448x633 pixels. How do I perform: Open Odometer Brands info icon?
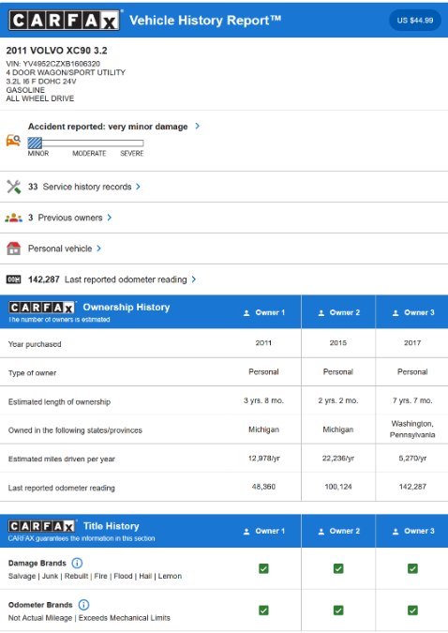tap(83, 605)
